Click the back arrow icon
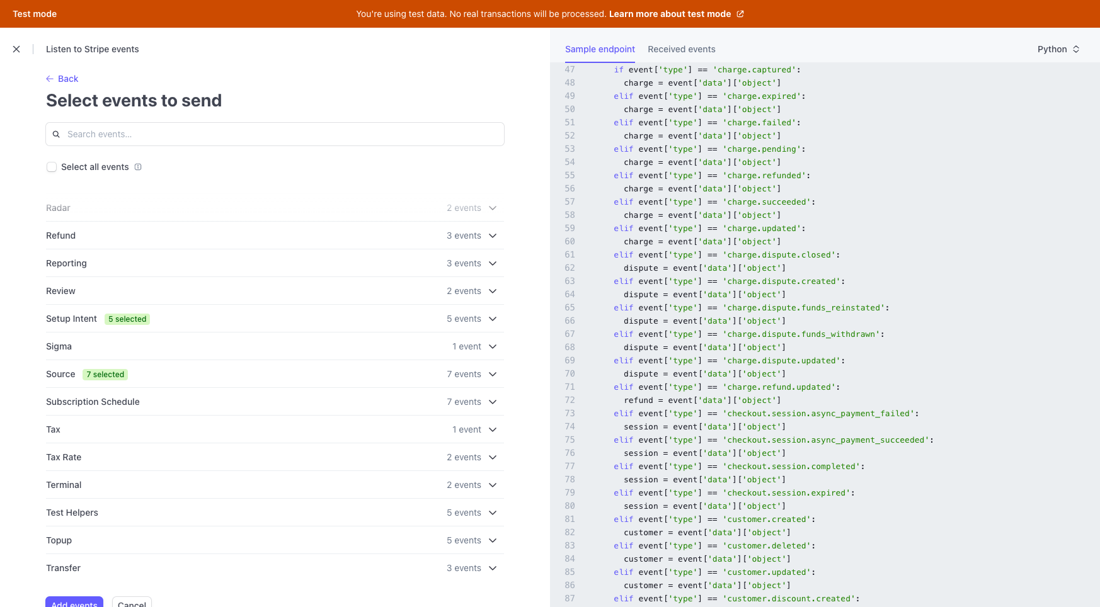1100x607 pixels. point(50,79)
